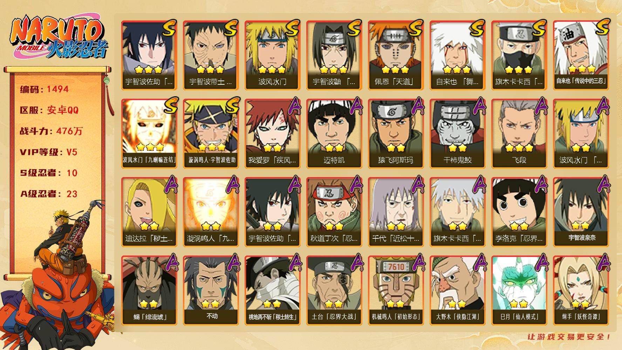Image resolution: width=622 pixels, height=350 pixels.
Task: Choose the 大野木「侠隐江湖」 card
Action: [457, 290]
